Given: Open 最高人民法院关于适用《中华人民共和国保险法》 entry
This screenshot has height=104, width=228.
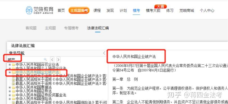Looking at the screenshot, I should coord(61,103).
